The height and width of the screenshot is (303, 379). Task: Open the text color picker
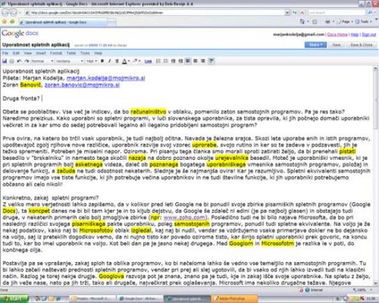pos(126,61)
